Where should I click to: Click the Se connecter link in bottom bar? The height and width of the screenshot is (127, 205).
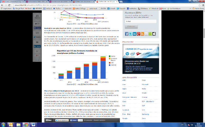(88, 120)
